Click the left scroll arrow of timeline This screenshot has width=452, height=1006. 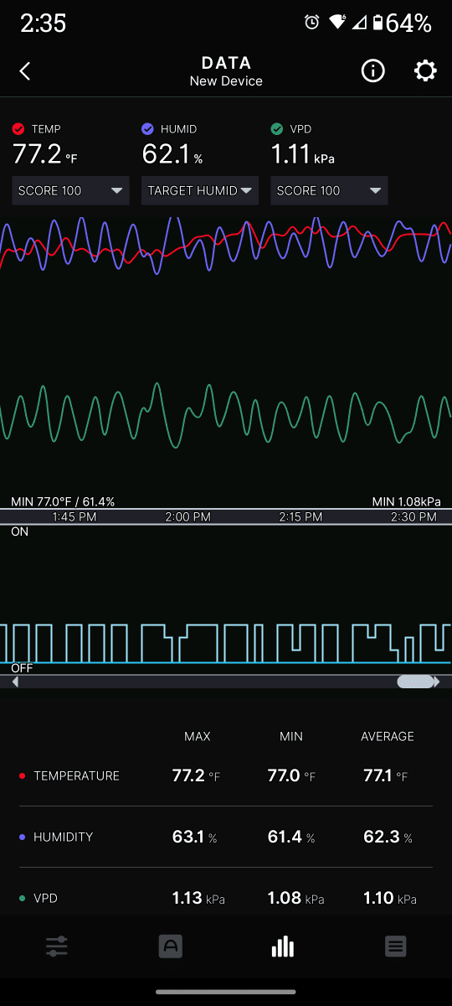tap(15, 682)
